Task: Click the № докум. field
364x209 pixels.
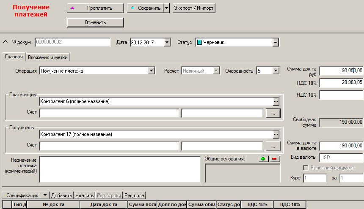Action: [x=73, y=42]
